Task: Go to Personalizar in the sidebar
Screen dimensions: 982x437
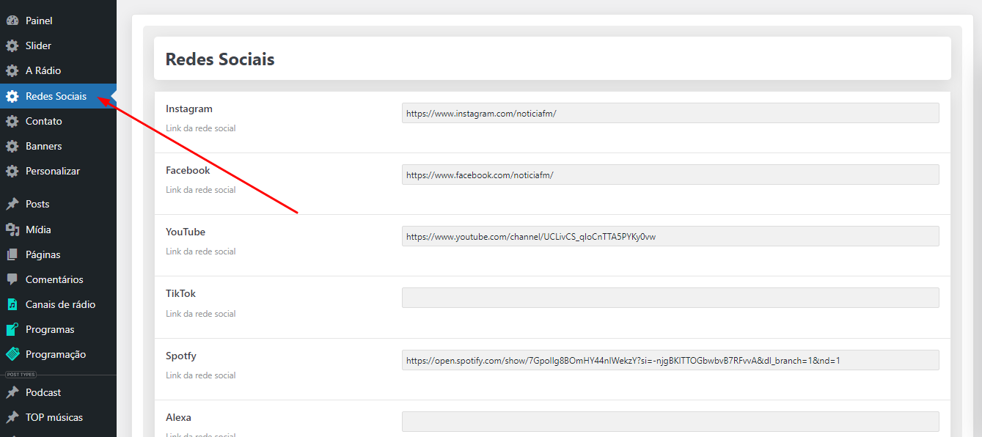Action: [53, 171]
